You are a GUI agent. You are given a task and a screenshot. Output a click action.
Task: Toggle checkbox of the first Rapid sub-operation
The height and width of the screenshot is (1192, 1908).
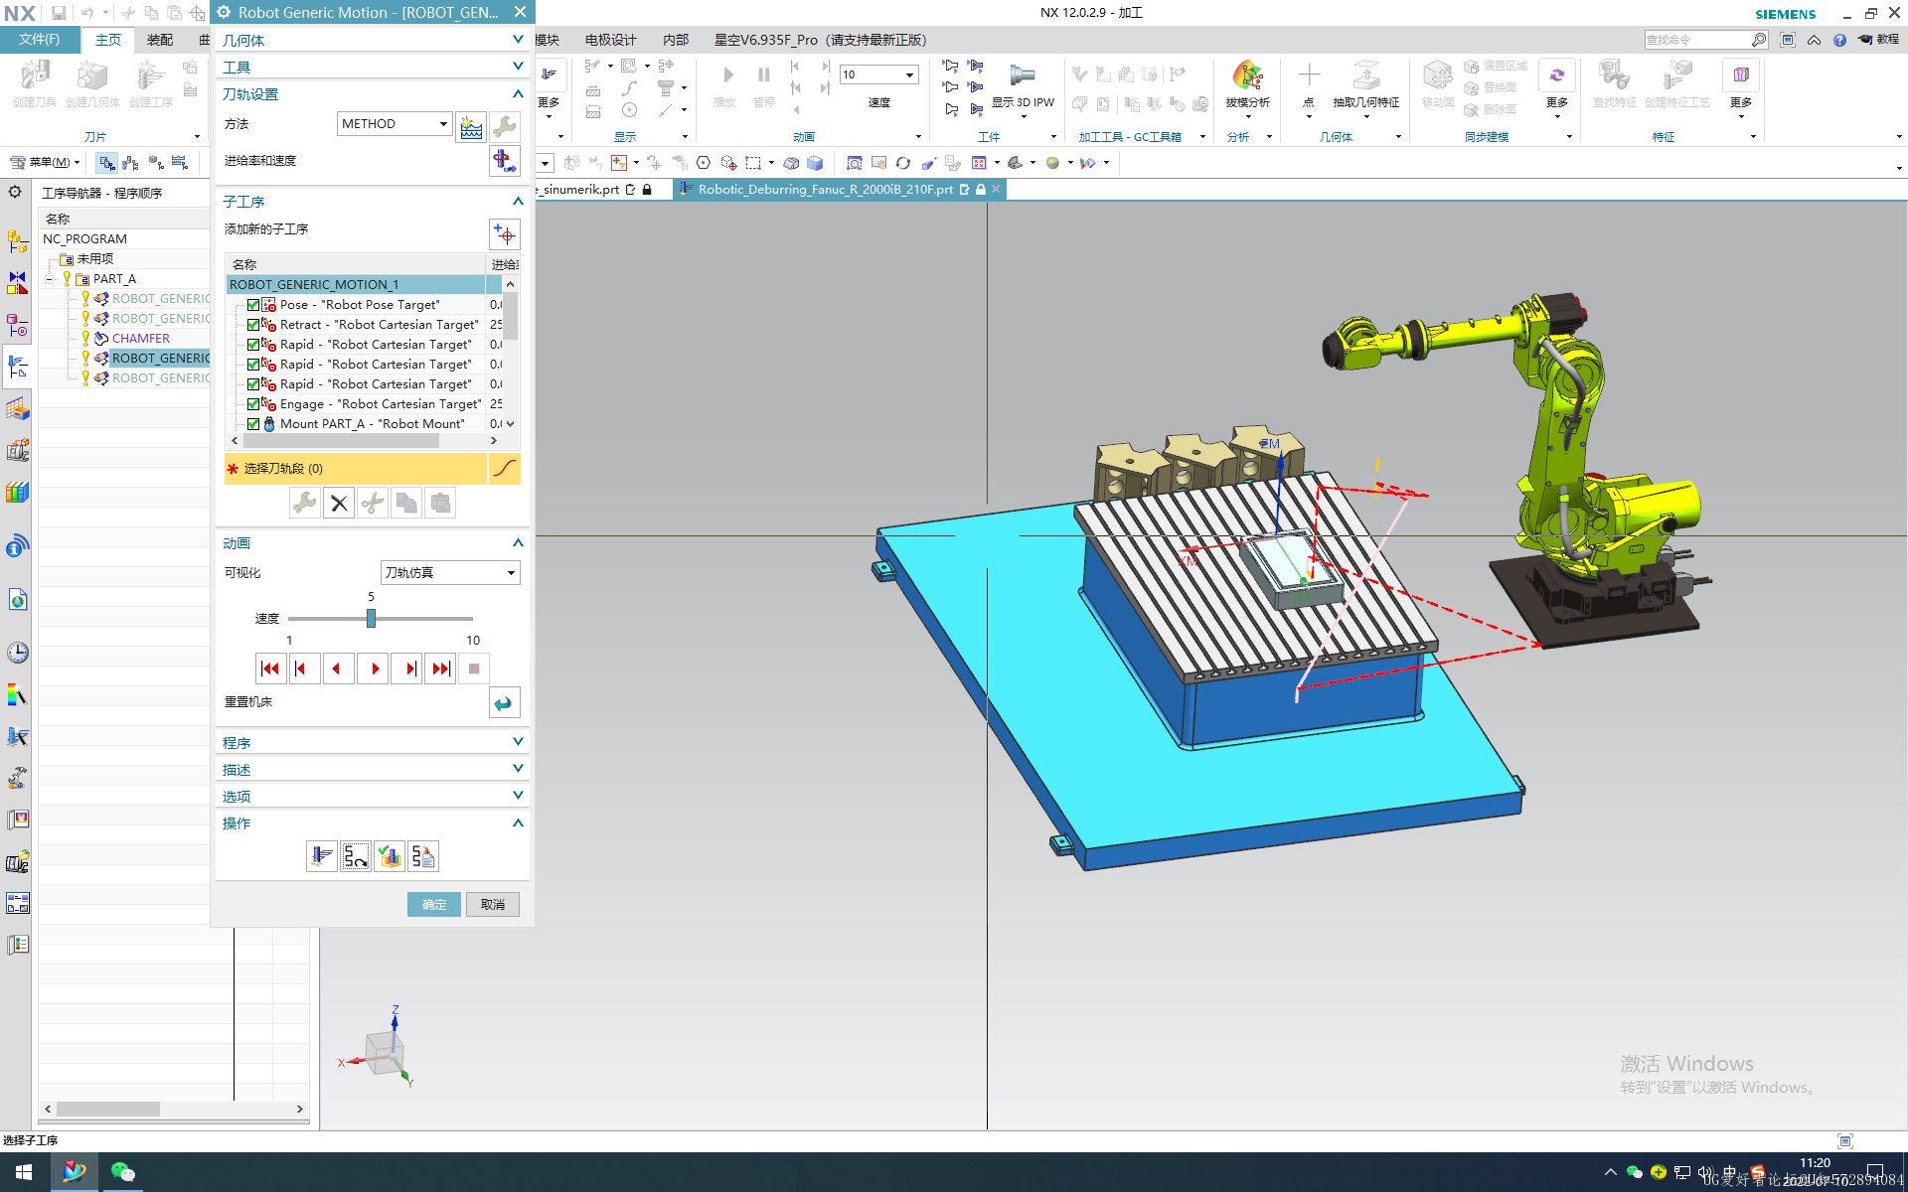pyautogui.click(x=253, y=345)
